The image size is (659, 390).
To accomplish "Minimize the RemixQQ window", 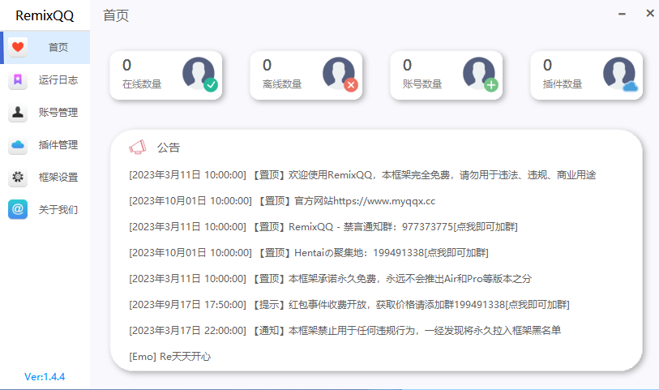I will coord(622,14).
